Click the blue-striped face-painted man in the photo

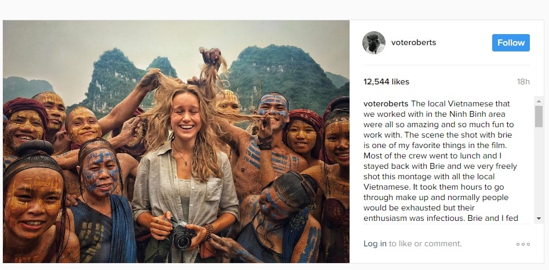273,112
